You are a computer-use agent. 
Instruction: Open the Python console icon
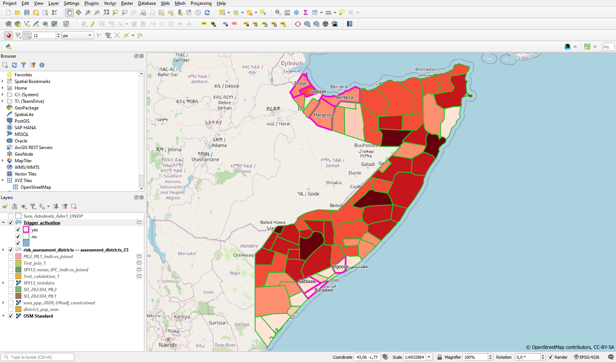(8, 47)
